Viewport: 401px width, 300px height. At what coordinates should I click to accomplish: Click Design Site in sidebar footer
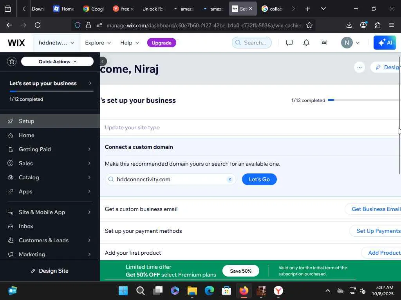tap(50, 271)
